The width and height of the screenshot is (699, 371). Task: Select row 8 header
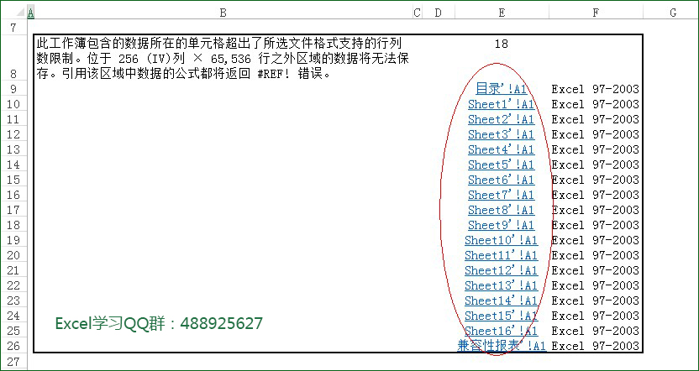click(x=13, y=59)
